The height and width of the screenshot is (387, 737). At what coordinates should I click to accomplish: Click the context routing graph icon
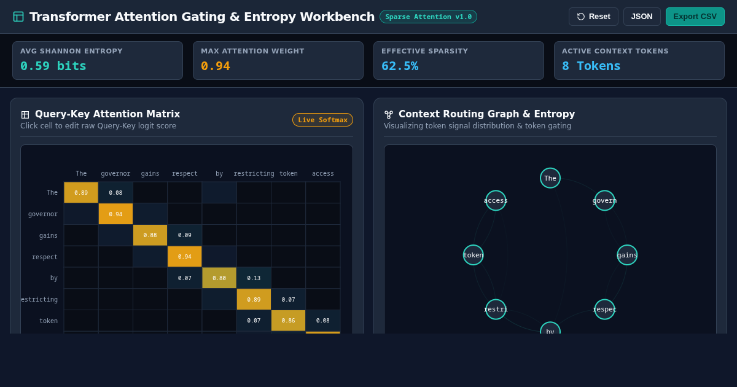tap(389, 115)
